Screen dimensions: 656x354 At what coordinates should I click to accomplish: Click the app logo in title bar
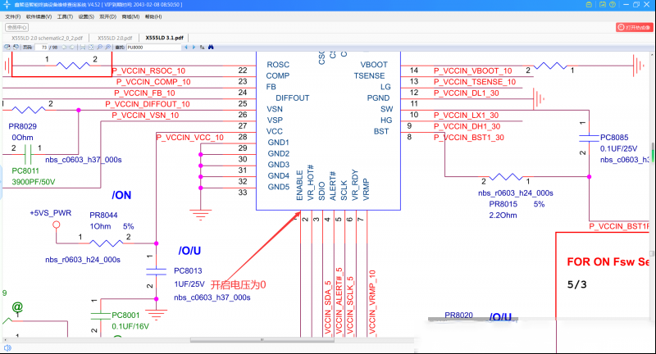(x=7, y=5)
